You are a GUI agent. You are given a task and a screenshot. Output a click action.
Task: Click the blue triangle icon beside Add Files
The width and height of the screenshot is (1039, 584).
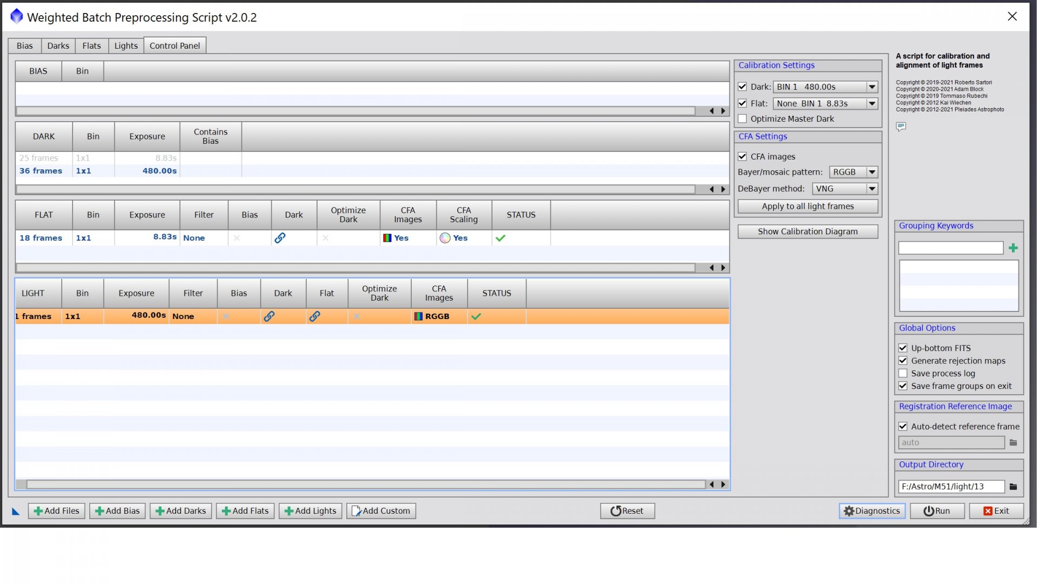pos(16,511)
